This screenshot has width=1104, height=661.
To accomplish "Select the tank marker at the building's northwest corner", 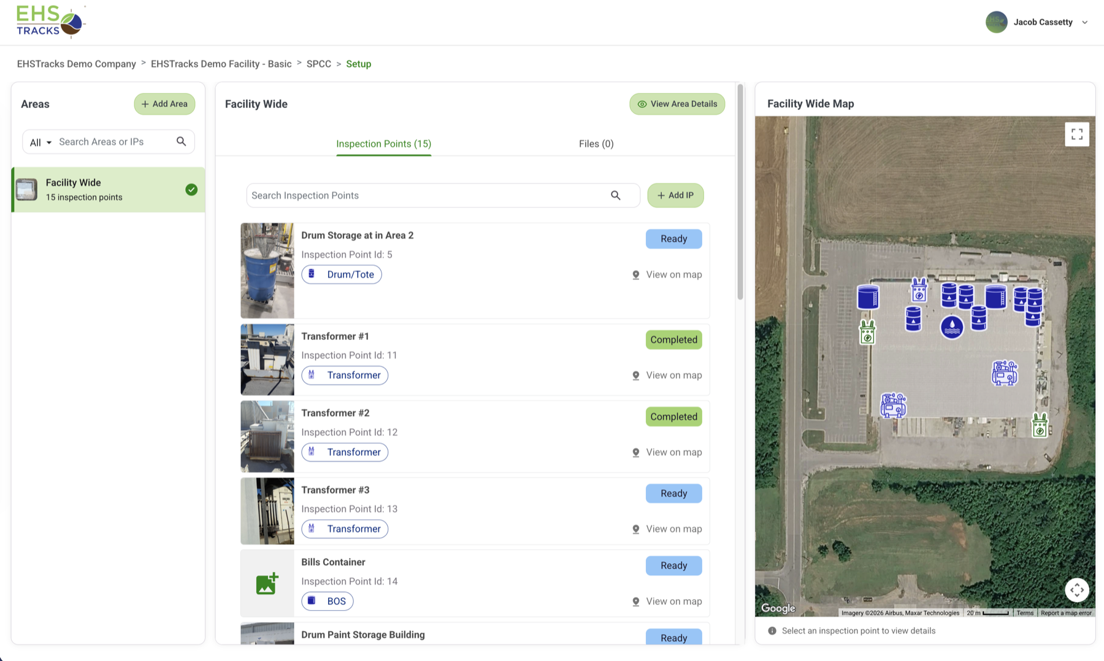I will 868,297.
